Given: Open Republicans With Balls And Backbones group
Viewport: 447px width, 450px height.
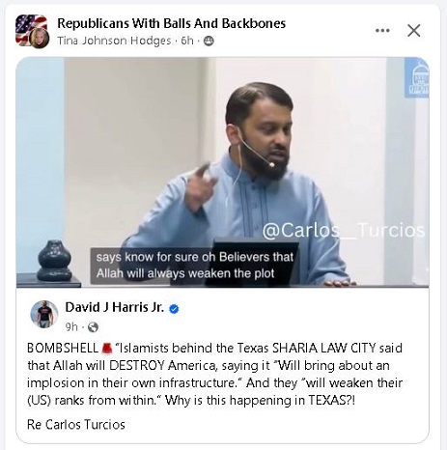Looking at the screenshot, I should point(171,23).
